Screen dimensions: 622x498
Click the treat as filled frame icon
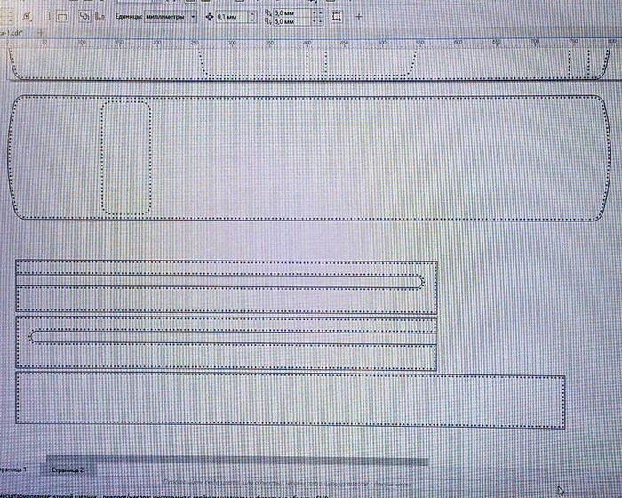tap(337, 17)
